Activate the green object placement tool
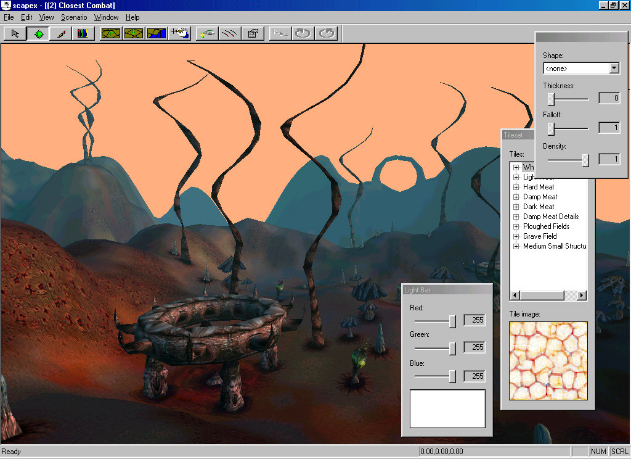Image resolution: width=631 pixels, height=459 pixels. click(38, 33)
